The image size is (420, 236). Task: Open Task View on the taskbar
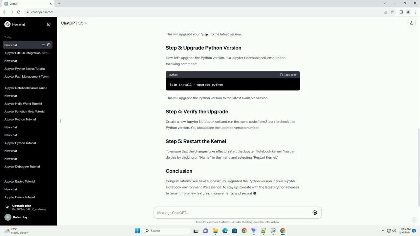tap(196, 231)
